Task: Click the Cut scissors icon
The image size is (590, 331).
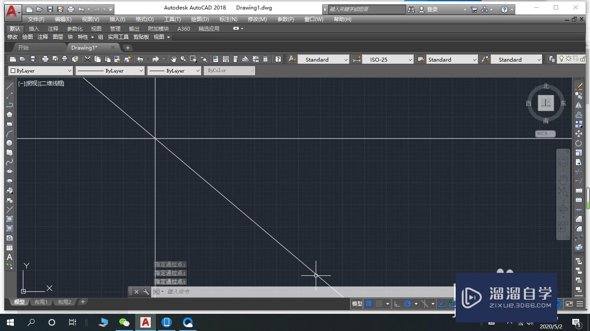Action: click(x=88, y=59)
